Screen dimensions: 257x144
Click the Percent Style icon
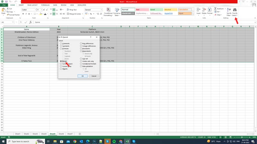[x=91, y=14]
